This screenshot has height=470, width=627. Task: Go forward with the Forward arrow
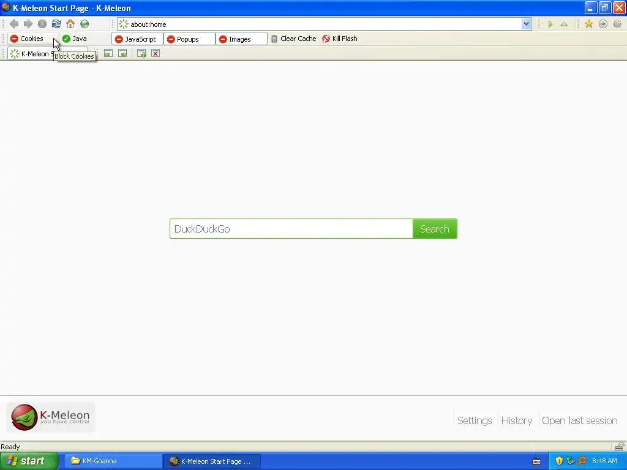(x=28, y=24)
